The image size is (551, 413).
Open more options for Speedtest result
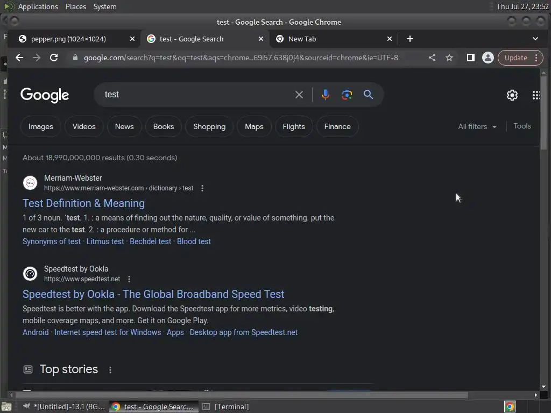[129, 279]
